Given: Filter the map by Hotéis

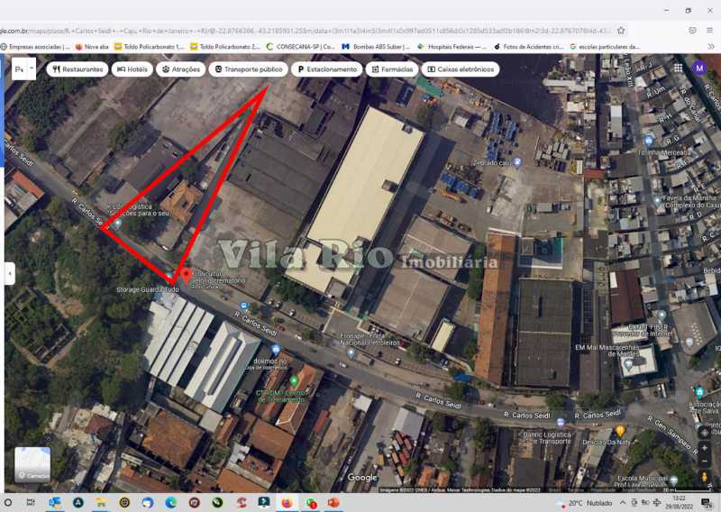Looking at the screenshot, I should tap(132, 69).
